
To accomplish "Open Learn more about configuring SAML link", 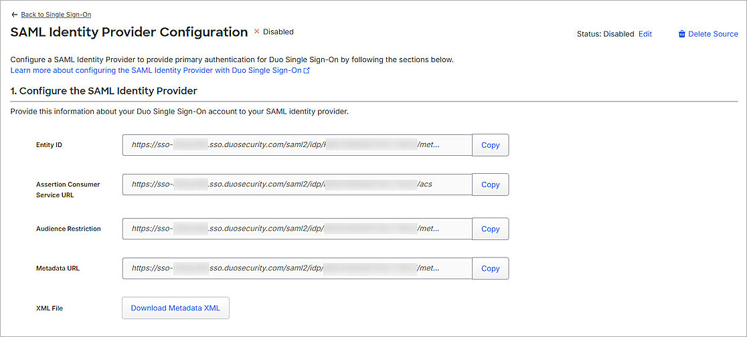I will [x=155, y=70].
